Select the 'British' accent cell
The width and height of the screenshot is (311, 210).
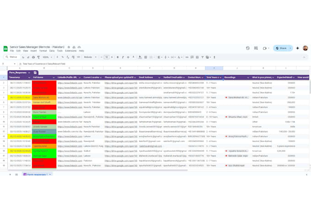pos(263,117)
